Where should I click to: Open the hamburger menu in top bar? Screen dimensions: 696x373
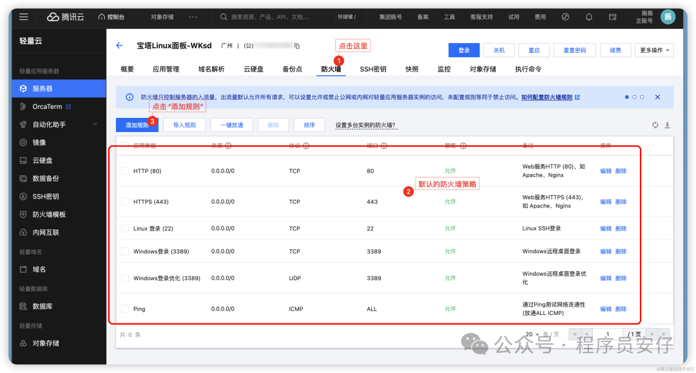coord(24,17)
